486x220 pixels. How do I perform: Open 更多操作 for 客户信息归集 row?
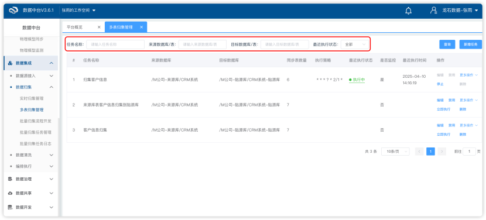tap(468, 125)
